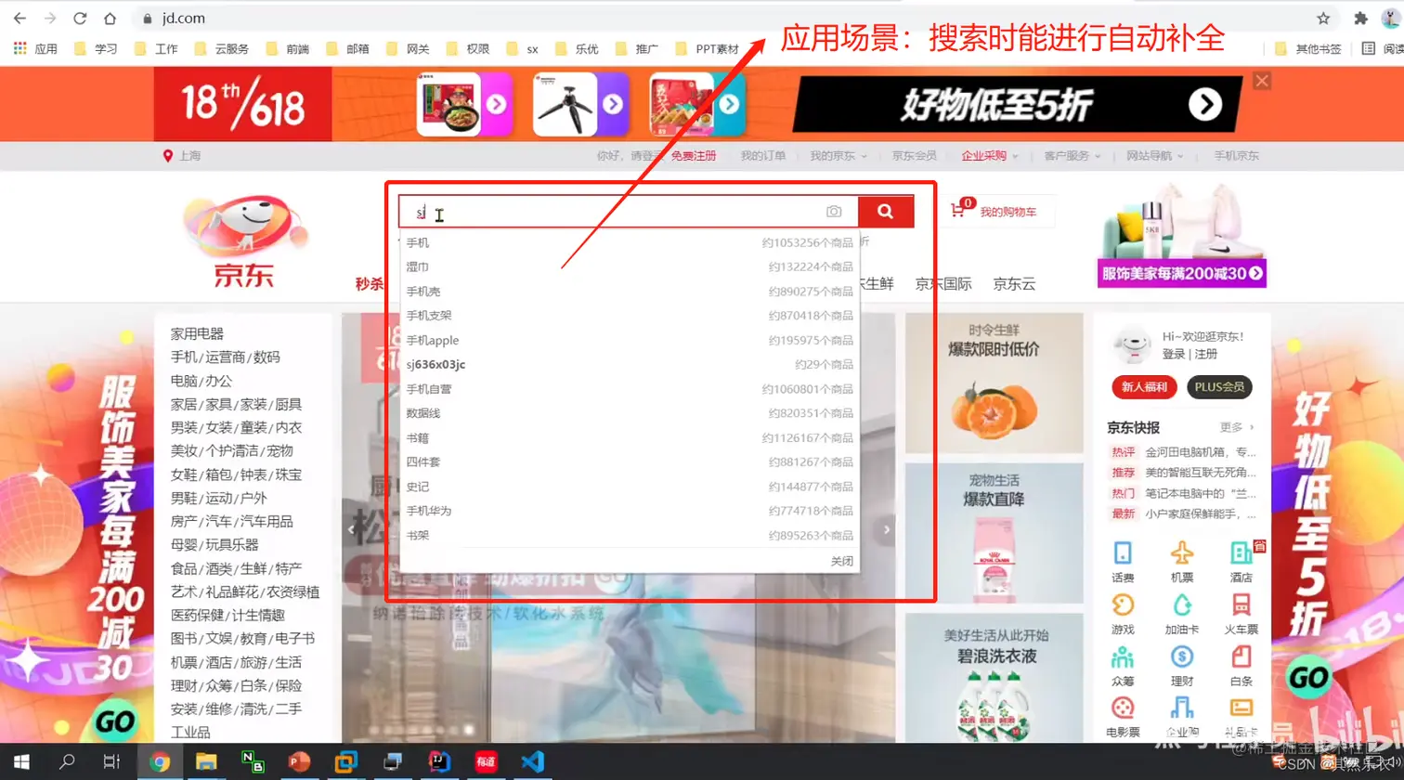Click the 免费注册 link
Image resolution: width=1404 pixels, height=780 pixels.
coord(694,156)
